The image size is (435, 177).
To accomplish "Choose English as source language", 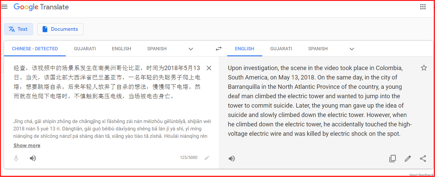I will (121, 49).
